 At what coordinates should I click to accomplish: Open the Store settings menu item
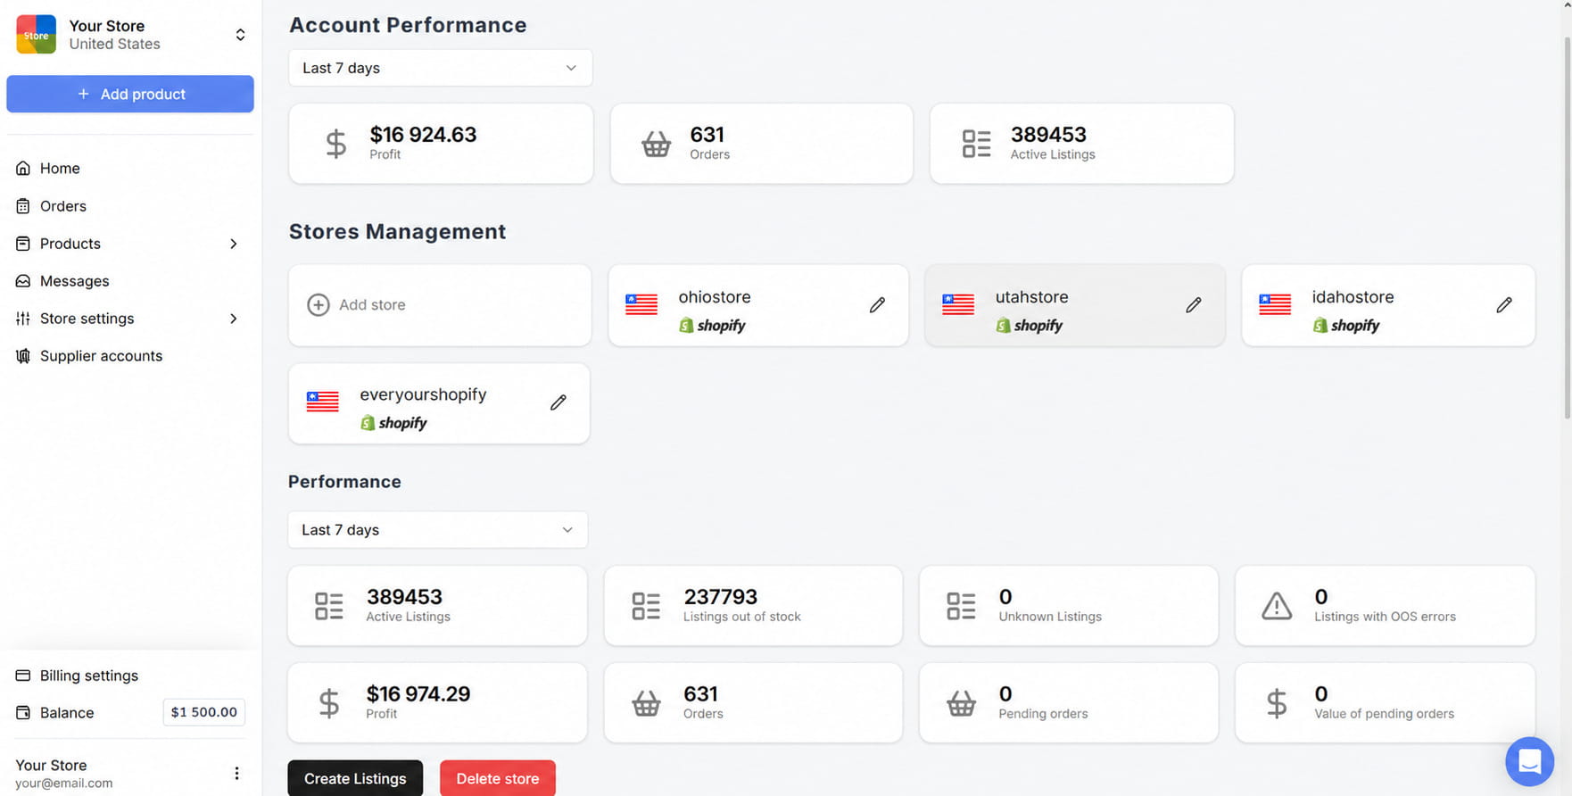coord(130,318)
